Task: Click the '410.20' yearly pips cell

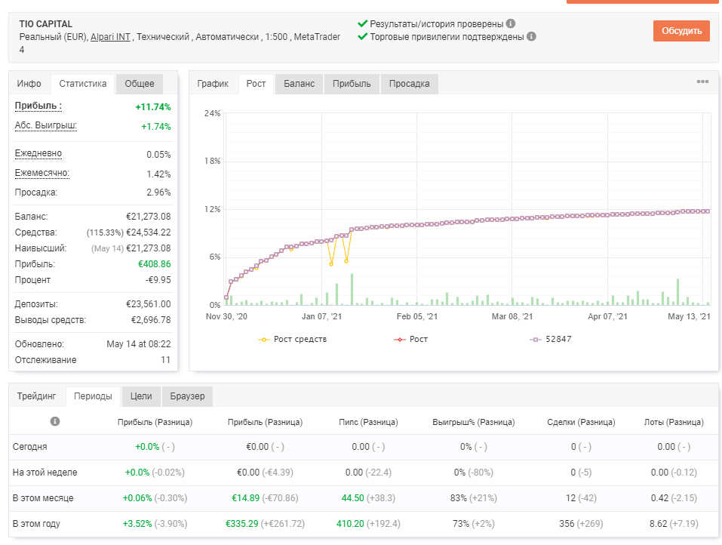Action: pyautogui.click(x=350, y=525)
